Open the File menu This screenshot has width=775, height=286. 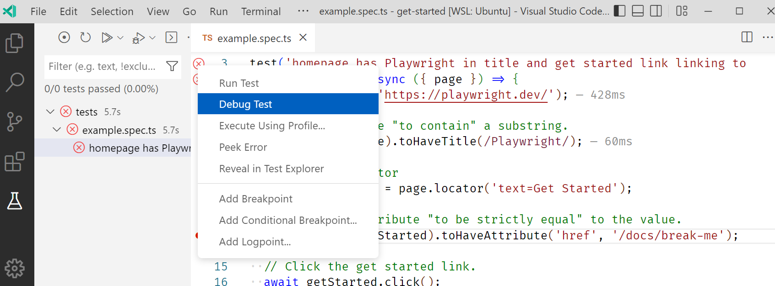[38, 11]
